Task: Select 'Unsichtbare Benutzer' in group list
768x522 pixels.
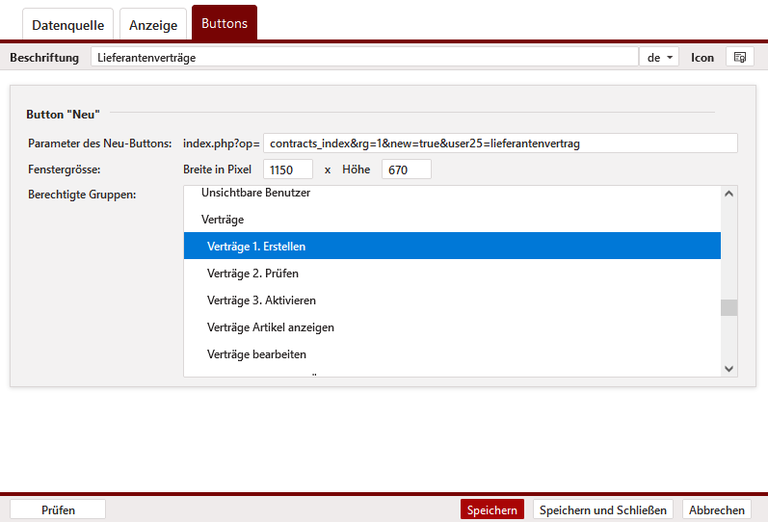Action: (255, 194)
